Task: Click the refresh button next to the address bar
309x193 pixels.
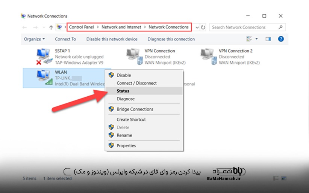Action: (x=203, y=27)
